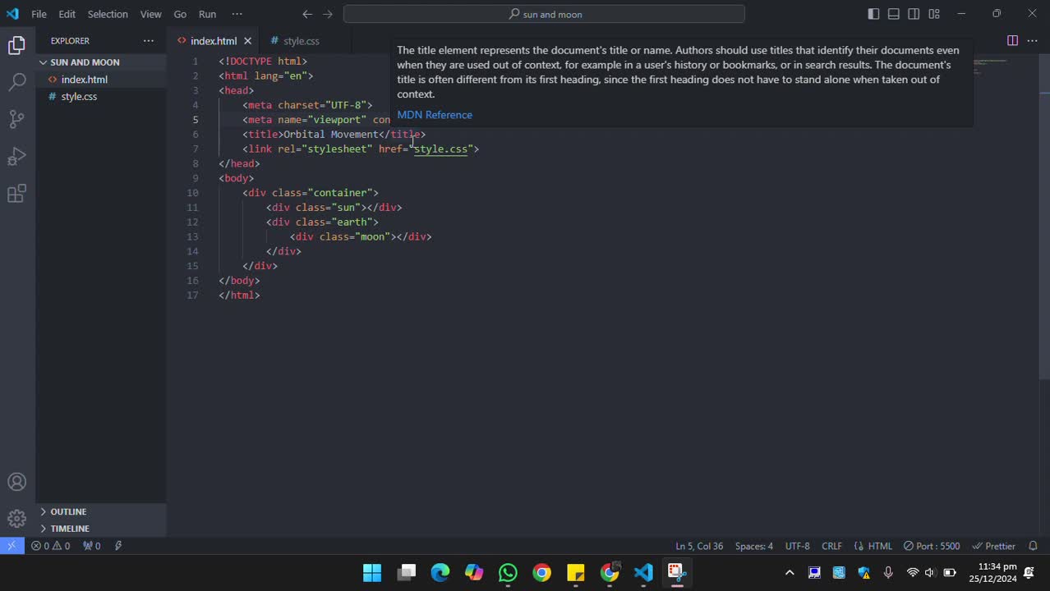
Task: Open the Accounts menu icon
Action: pyautogui.click(x=16, y=483)
